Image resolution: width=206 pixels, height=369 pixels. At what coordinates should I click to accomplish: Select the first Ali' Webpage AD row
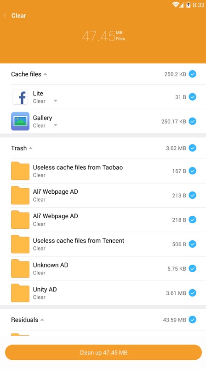tap(103, 195)
